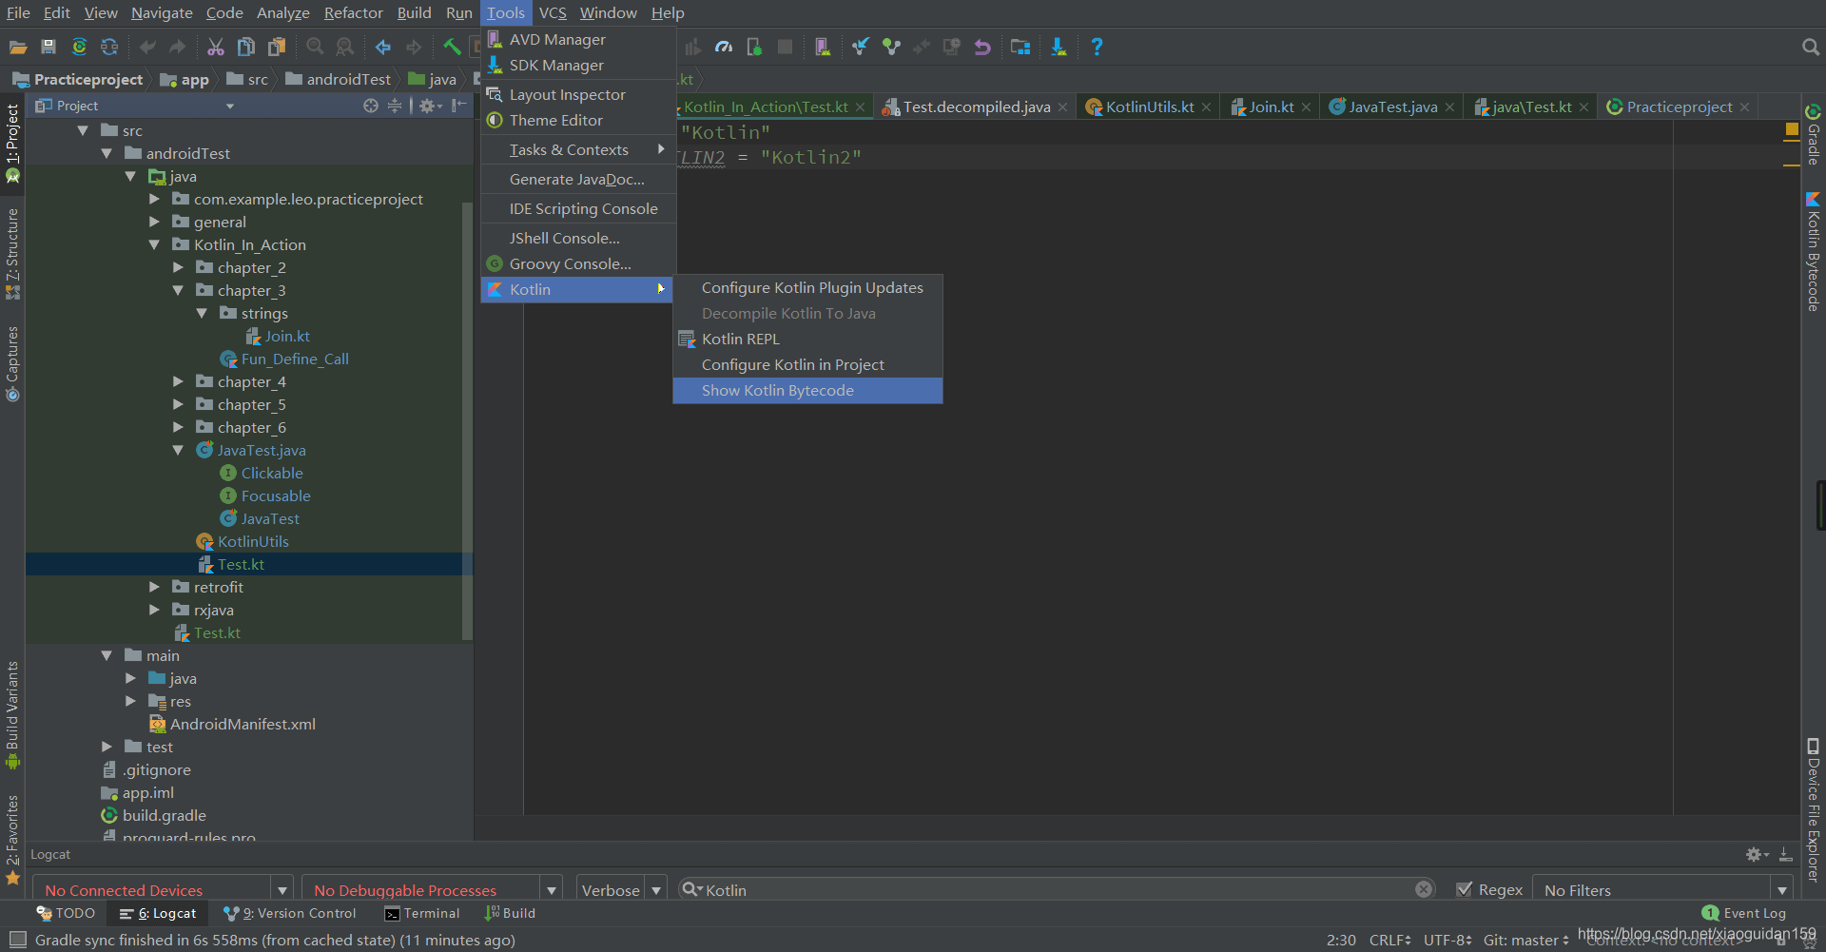Click the Scroll from Source target icon

point(371,106)
